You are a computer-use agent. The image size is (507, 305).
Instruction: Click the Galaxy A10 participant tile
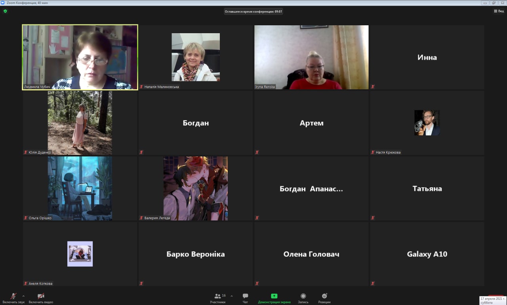coord(427,254)
